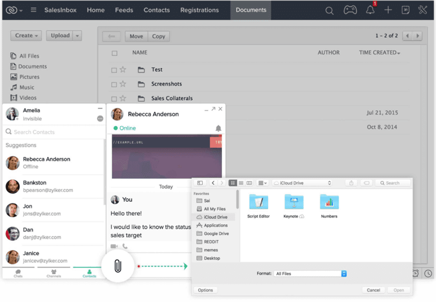Pop out Rebecca Anderson chat window
This screenshot has height=302, width=436.
[213, 109]
